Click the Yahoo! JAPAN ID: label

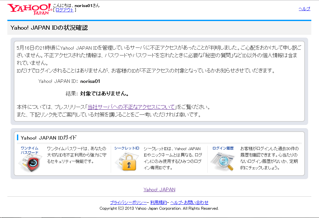point(58,81)
